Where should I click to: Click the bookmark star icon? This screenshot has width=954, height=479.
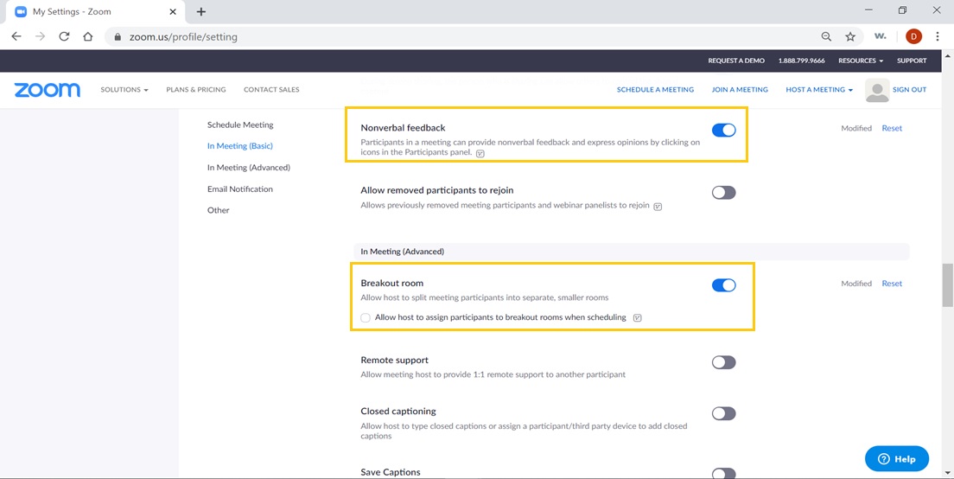(850, 36)
